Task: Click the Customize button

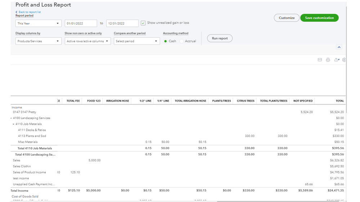Action: [x=286, y=18]
